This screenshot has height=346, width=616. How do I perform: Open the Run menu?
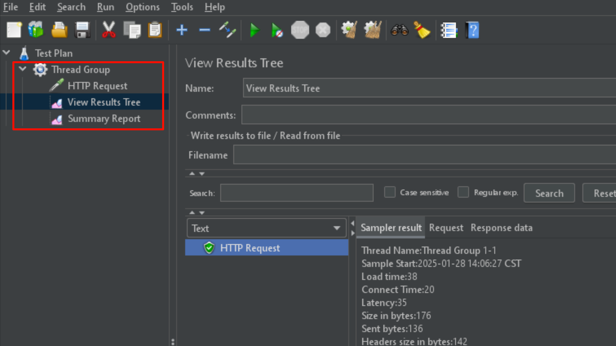click(105, 7)
